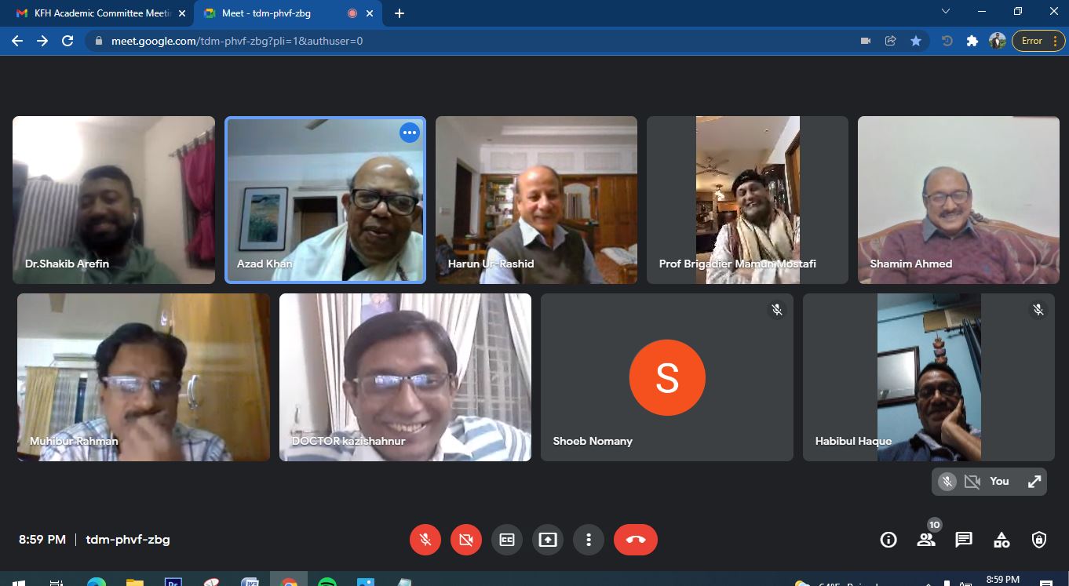Viewport: 1069px width, 586px height.
Task: Open options on Azad Khan's tile
Action: pyautogui.click(x=410, y=133)
